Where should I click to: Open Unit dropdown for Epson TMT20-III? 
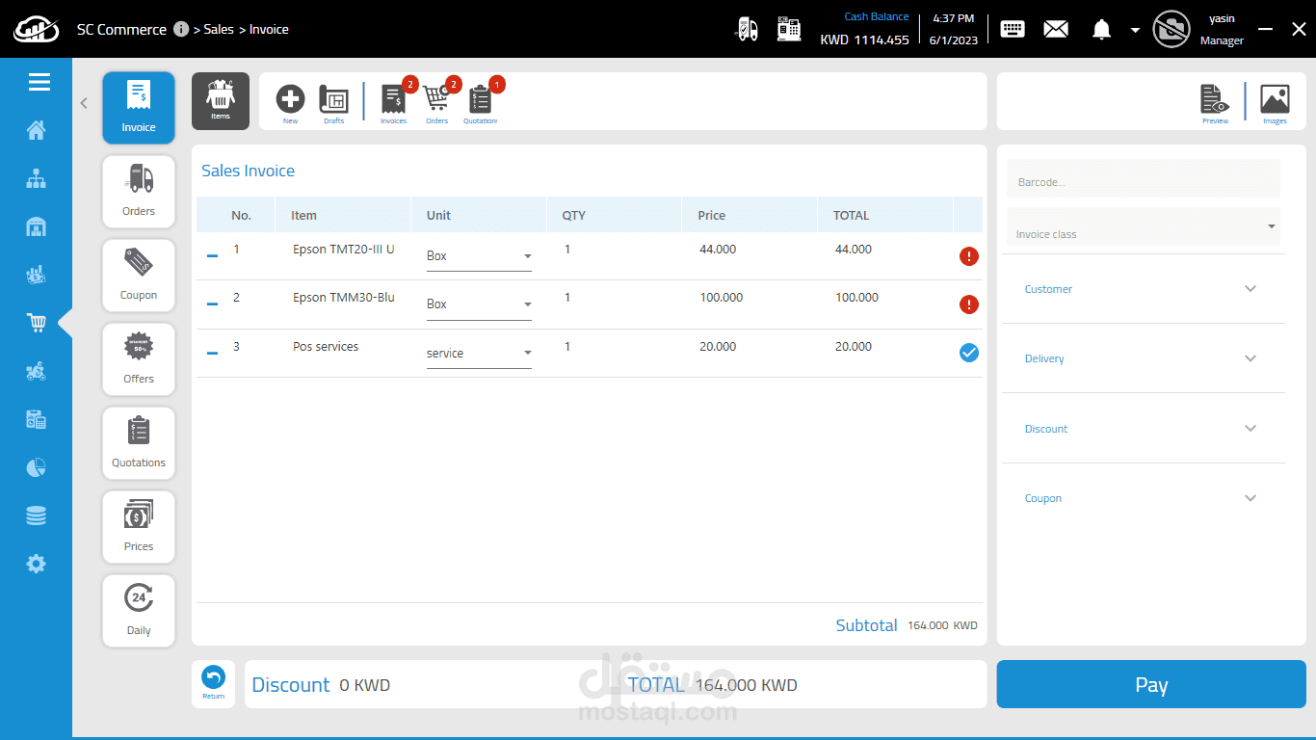479,256
